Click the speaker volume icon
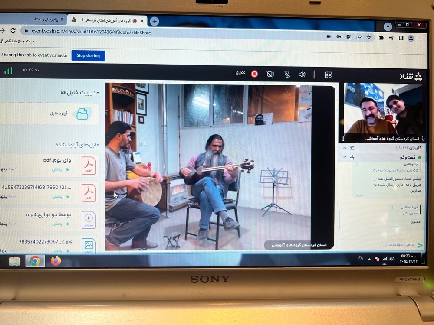Image resolution: width=434 pixels, height=325 pixels. [x=302, y=75]
